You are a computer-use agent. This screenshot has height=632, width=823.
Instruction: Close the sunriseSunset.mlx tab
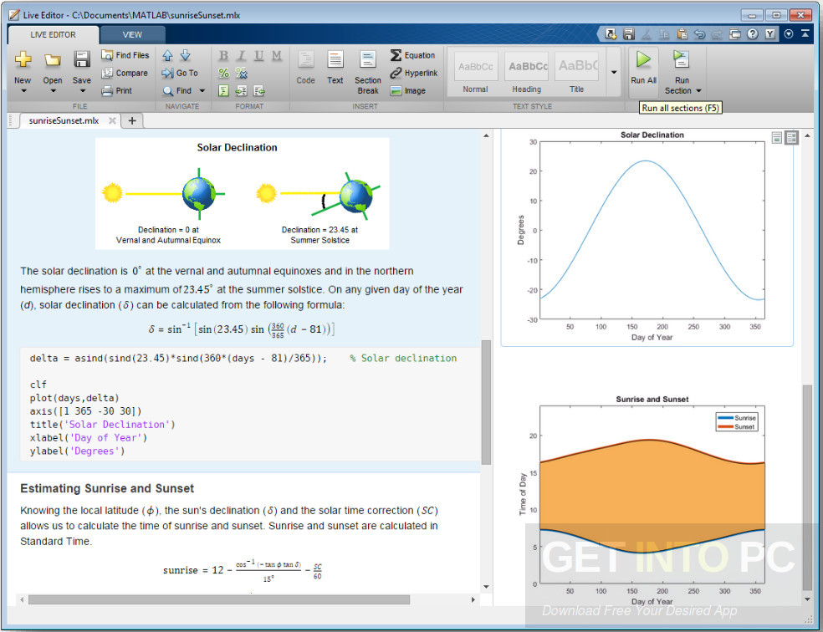(112, 120)
